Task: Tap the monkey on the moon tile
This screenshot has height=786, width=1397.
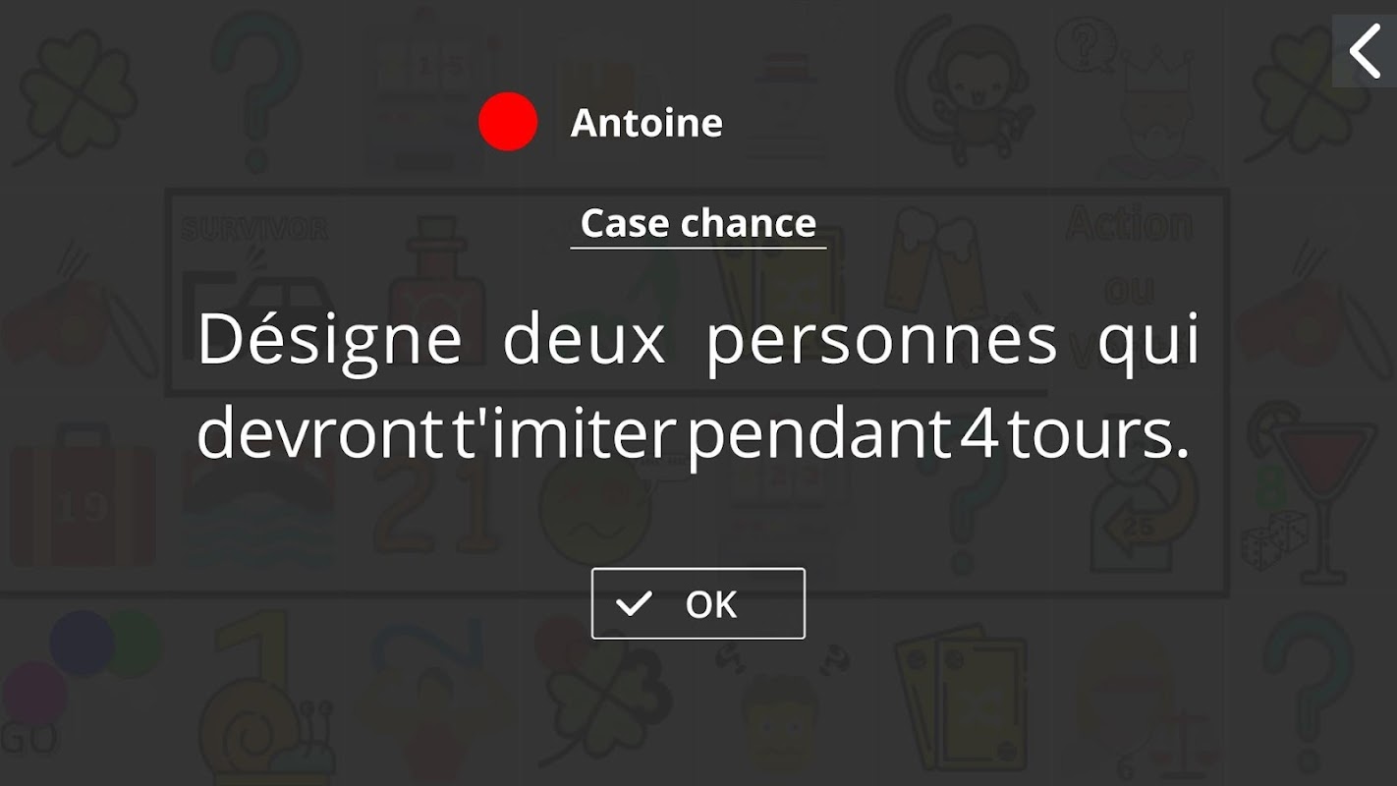Action: pos(963,88)
